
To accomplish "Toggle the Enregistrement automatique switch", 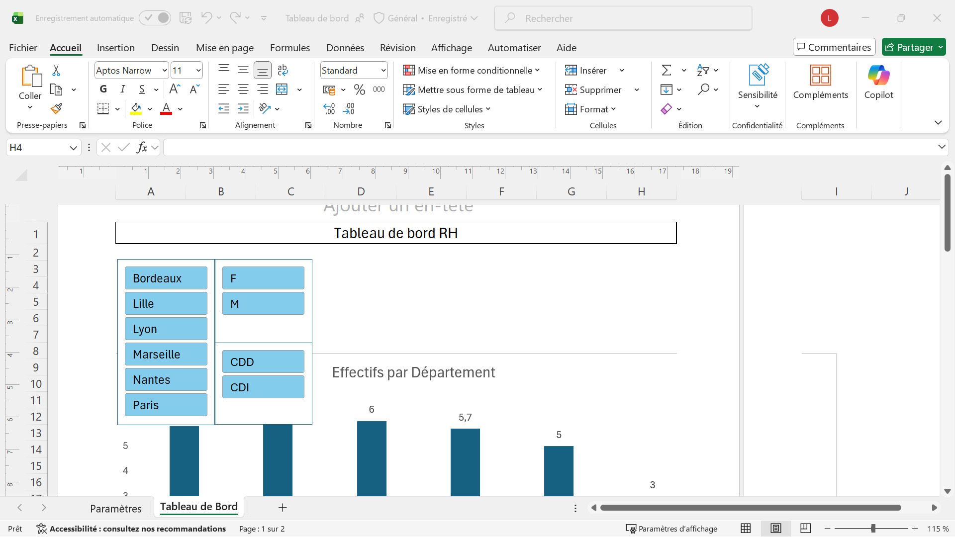I will [155, 18].
